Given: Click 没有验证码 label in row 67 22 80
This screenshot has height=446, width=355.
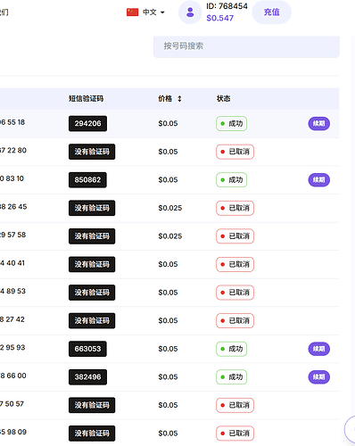Looking at the screenshot, I should (x=92, y=152).
